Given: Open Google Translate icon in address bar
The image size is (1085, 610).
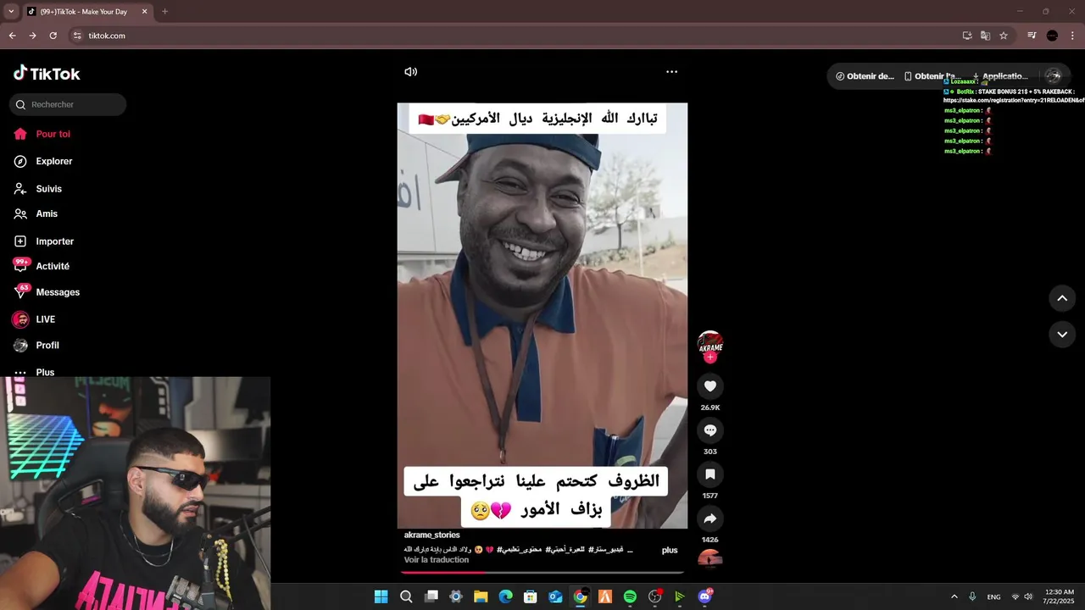Looking at the screenshot, I should tap(985, 36).
